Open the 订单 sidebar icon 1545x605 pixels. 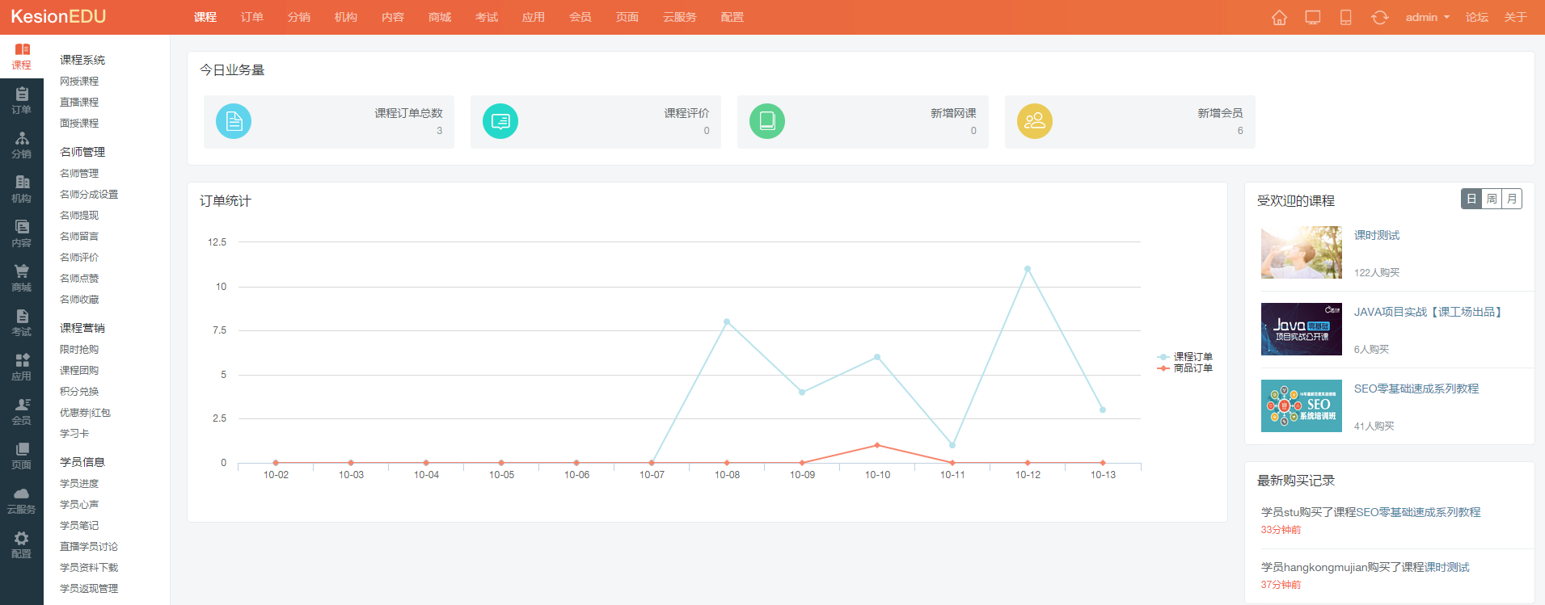tap(22, 100)
